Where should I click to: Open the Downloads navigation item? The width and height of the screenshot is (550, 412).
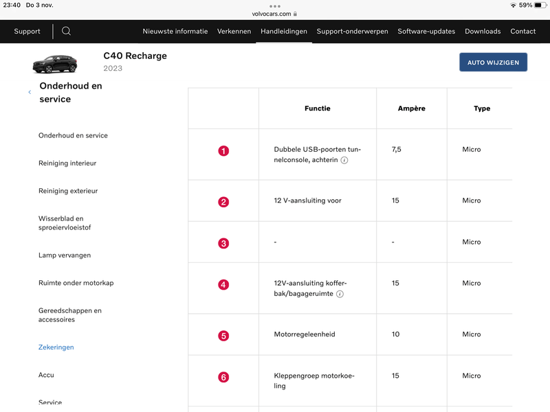tap(483, 31)
